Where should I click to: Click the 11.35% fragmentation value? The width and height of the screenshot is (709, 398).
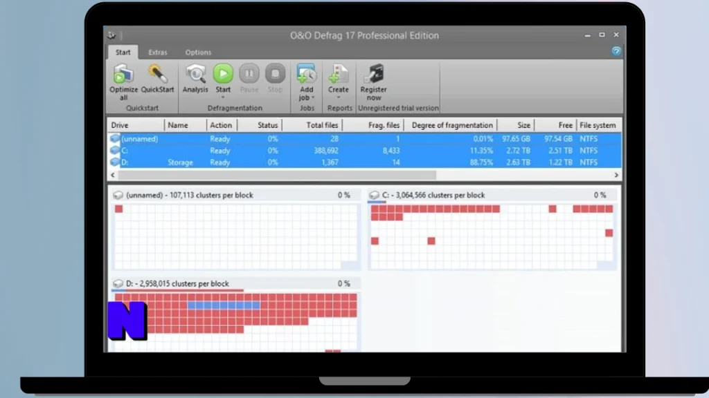coord(481,151)
